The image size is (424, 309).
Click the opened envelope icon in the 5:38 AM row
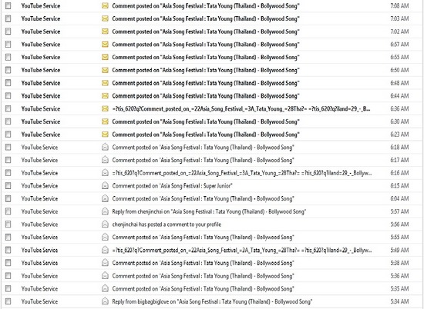tap(105, 263)
